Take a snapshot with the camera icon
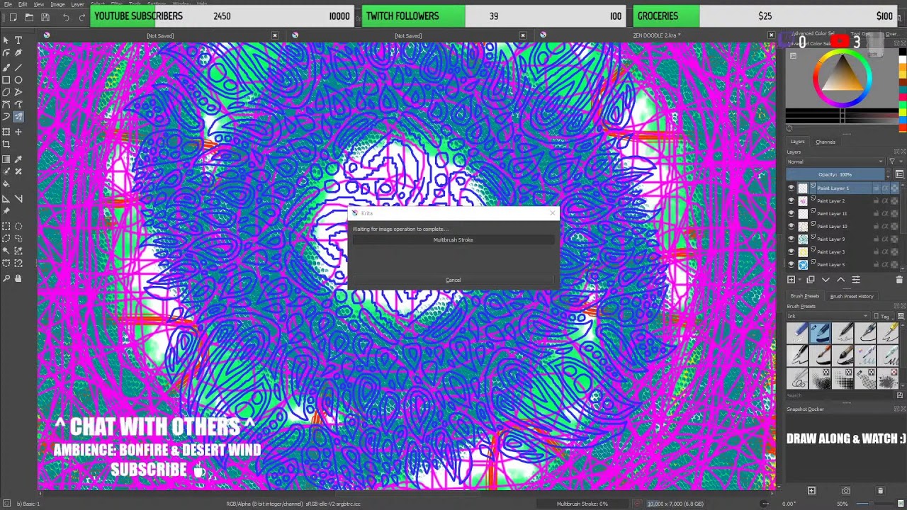The height and width of the screenshot is (510, 907). [x=845, y=491]
